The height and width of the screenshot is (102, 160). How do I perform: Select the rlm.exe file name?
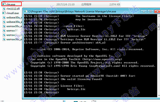coord(11,4)
